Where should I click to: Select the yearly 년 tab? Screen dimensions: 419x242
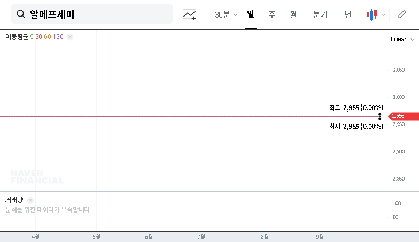point(347,15)
